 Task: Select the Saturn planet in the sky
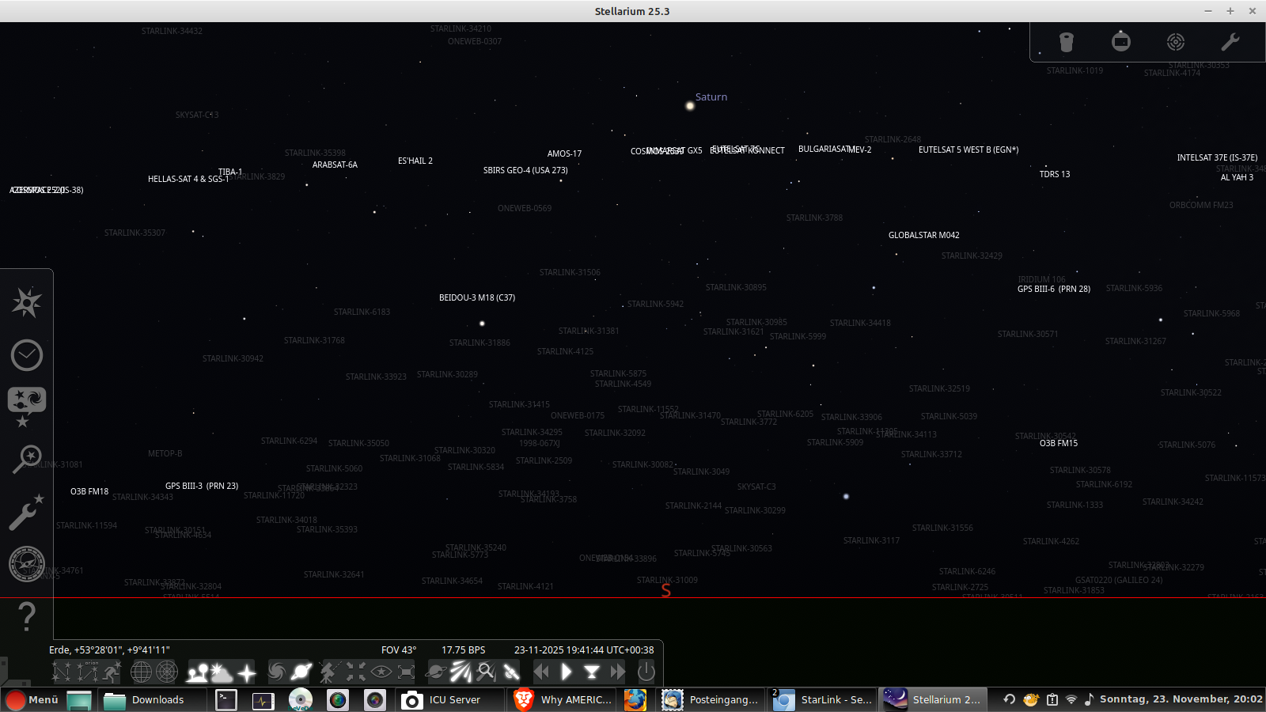point(690,106)
